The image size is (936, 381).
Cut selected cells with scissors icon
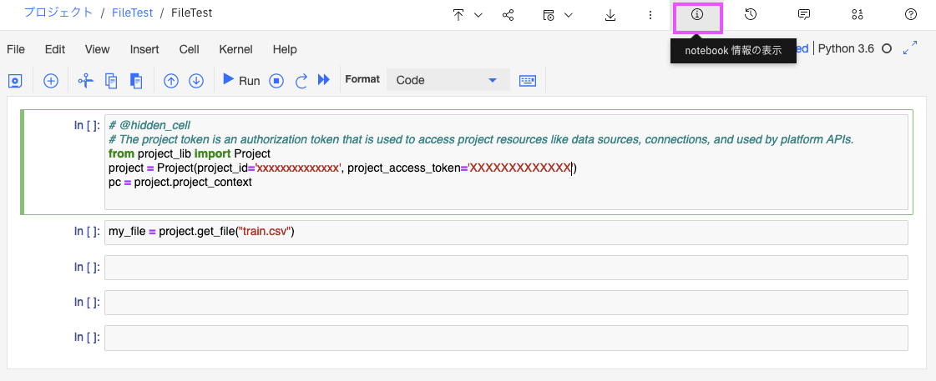(x=86, y=81)
